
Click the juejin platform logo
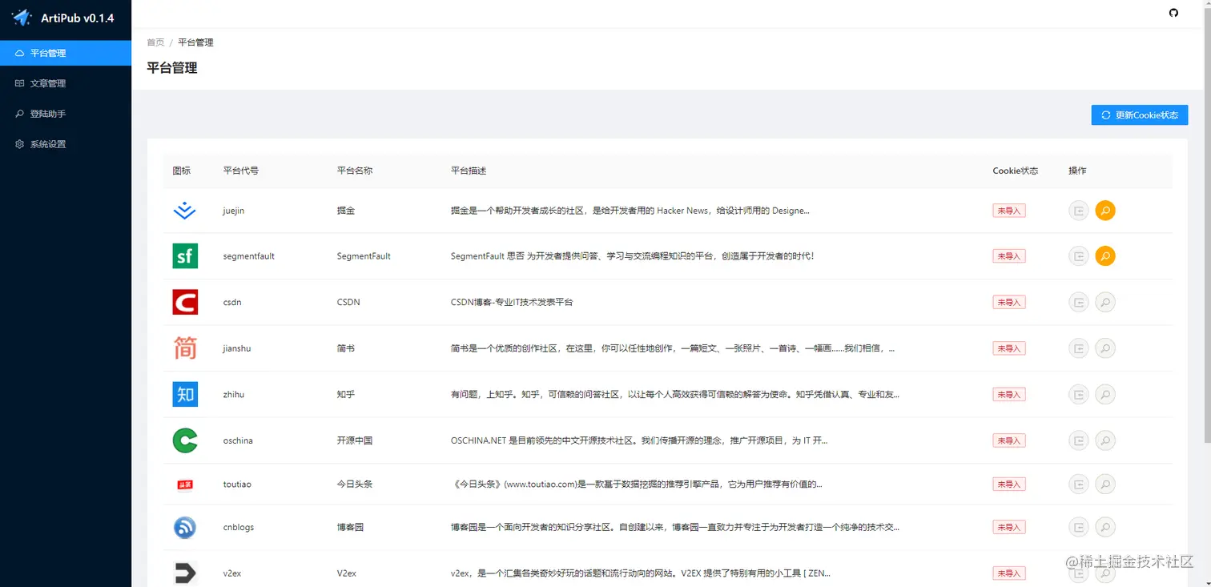[x=185, y=211]
